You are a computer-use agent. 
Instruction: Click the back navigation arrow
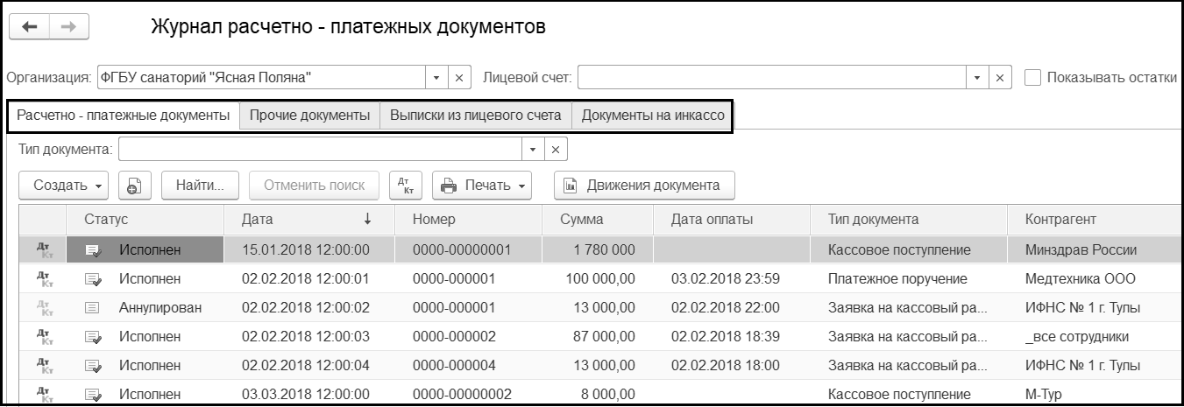[29, 26]
